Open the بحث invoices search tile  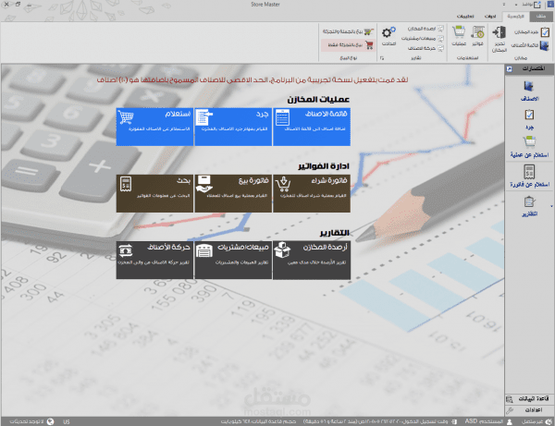154,193
